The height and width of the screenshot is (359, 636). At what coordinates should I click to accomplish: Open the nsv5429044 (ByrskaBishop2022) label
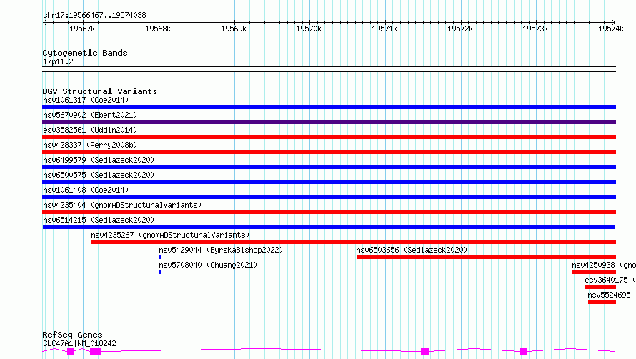pyautogui.click(x=221, y=250)
